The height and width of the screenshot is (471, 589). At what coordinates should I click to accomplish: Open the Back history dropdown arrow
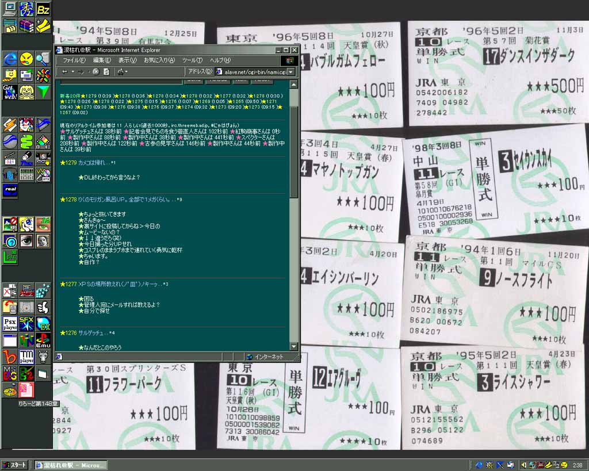pyautogui.click(x=72, y=72)
